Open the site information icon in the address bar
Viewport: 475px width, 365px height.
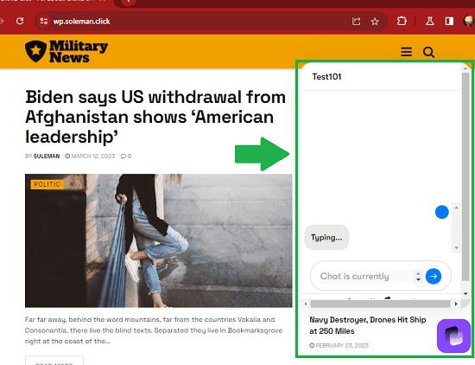point(44,22)
